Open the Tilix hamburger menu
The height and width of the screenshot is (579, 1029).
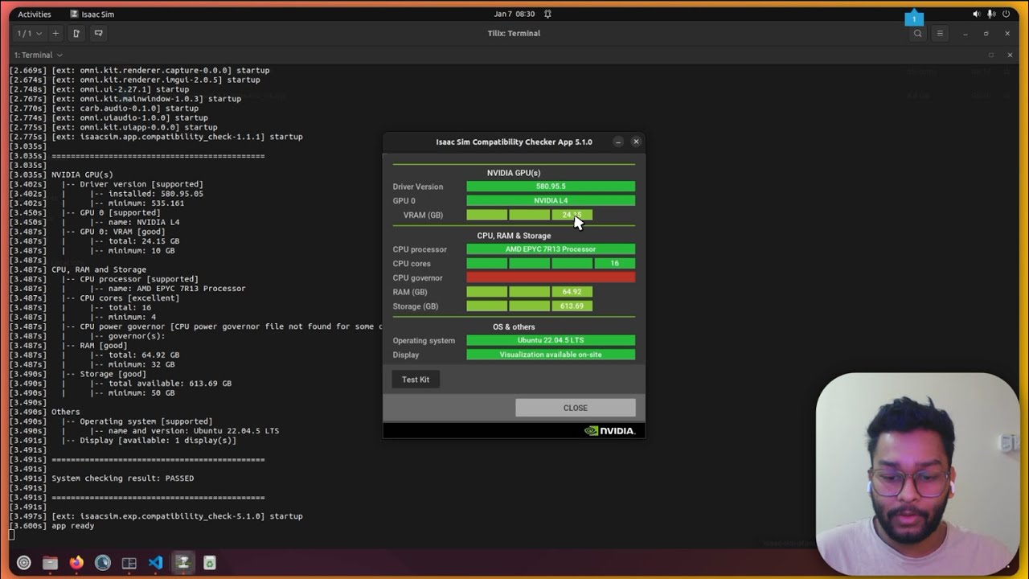[x=940, y=33]
